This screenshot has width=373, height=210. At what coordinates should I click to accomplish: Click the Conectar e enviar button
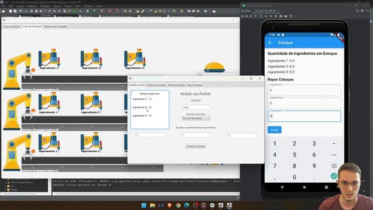point(196,146)
